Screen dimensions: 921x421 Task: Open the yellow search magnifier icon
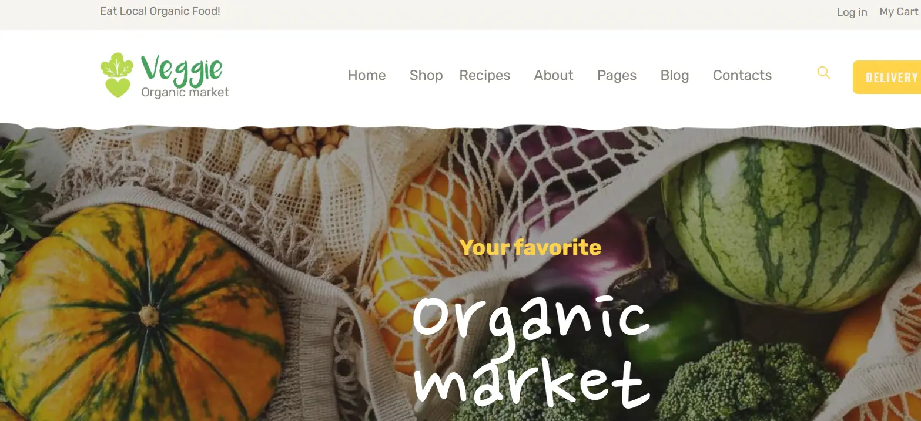(x=824, y=73)
